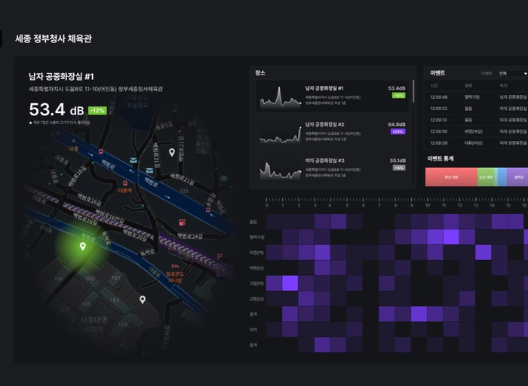Click the brightest heatmap cell in 고함(여) row
The image size is (528, 386).
click(290, 283)
